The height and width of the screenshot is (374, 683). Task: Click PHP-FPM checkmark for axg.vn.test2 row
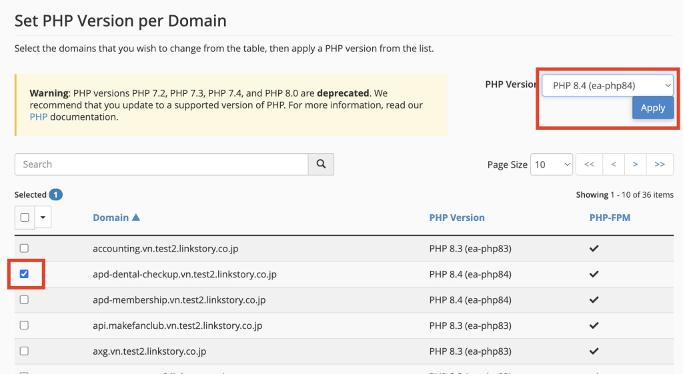pyautogui.click(x=594, y=351)
